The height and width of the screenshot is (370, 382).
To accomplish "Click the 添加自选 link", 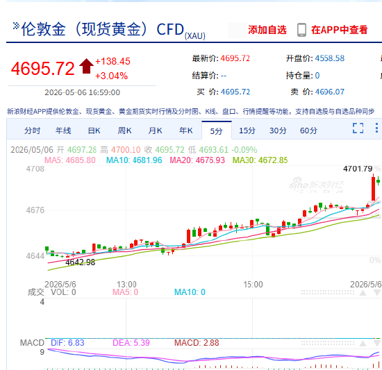I will click(267, 30).
